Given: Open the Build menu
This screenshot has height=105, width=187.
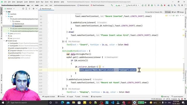Looking at the screenshot, I should pos(38,2).
